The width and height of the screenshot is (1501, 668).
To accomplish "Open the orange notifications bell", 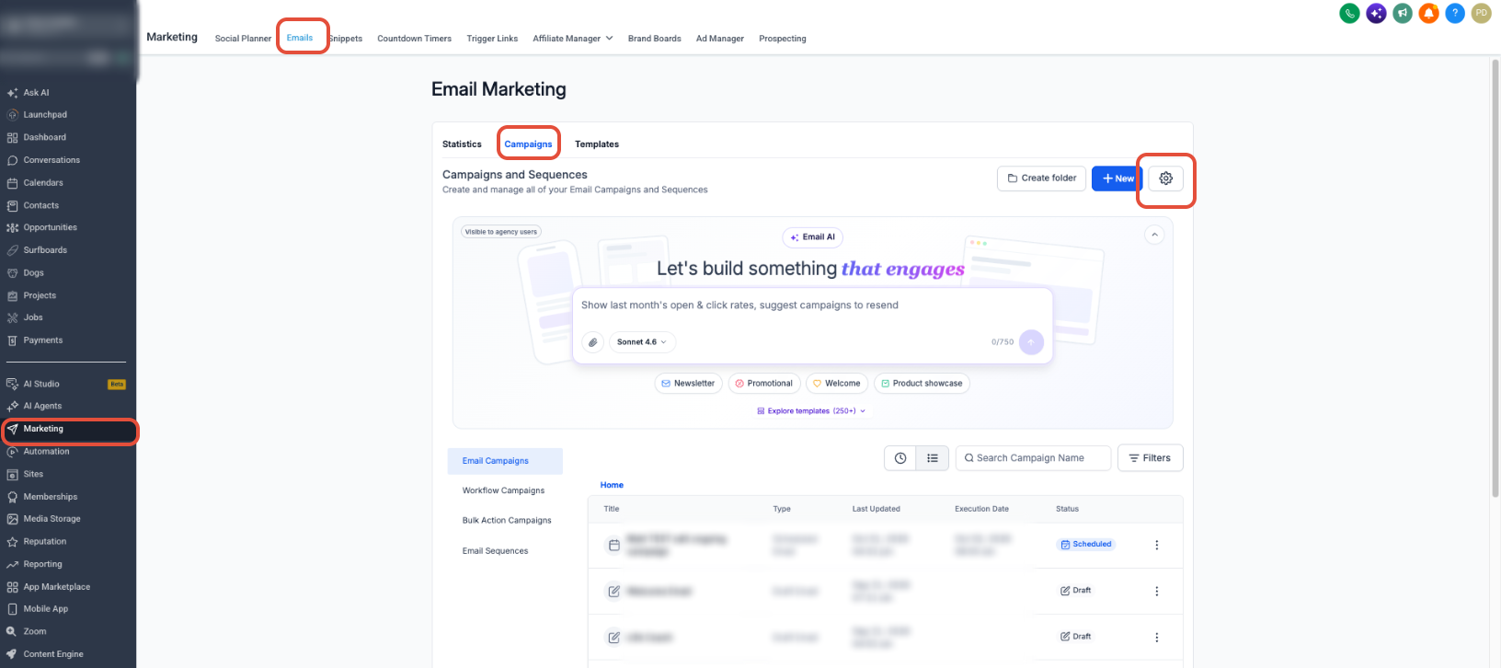I will [x=1428, y=13].
